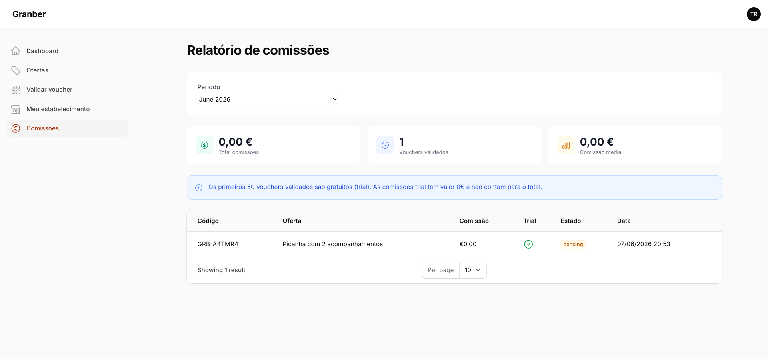
Task: Select Comissões in the sidebar
Action: [67, 128]
